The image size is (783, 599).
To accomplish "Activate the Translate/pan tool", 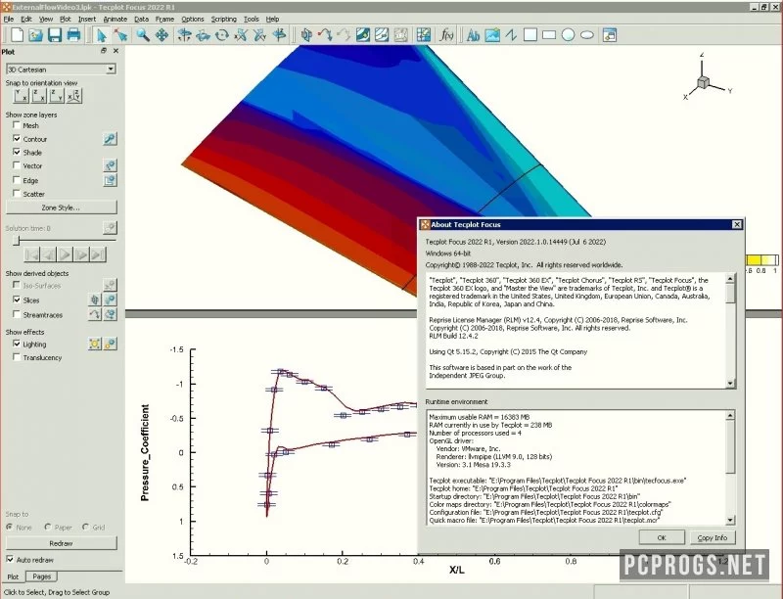I will pyautogui.click(x=161, y=35).
